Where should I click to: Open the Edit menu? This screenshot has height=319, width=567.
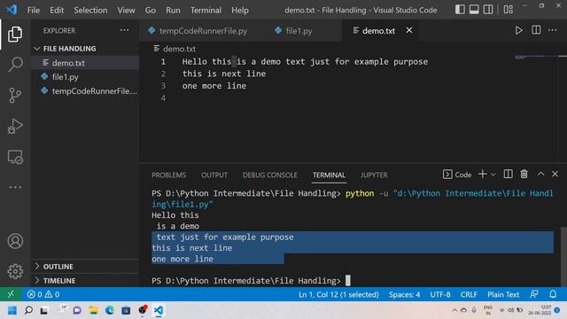pyautogui.click(x=57, y=10)
